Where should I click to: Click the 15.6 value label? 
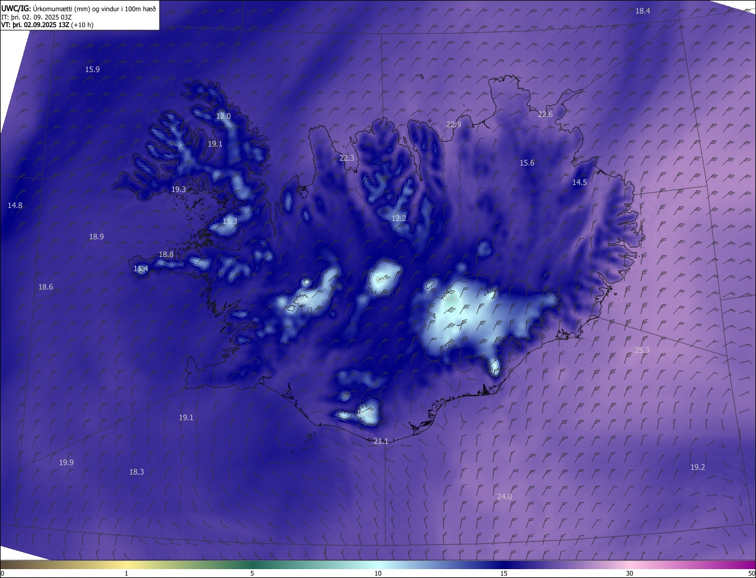pyautogui.click(x=527, y=163)
